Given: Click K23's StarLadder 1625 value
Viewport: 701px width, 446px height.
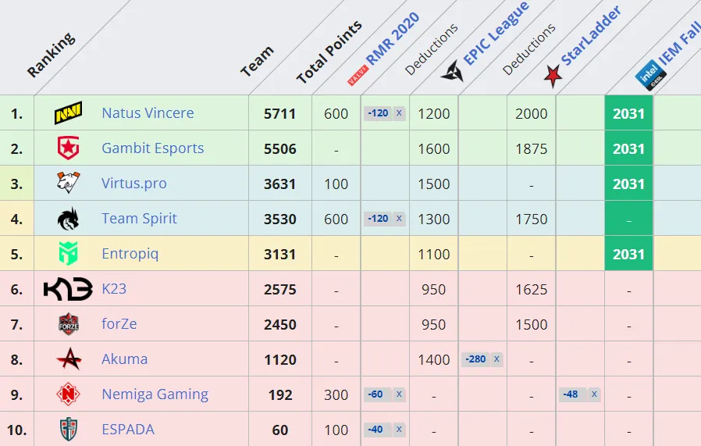Looking at the screenshot, I should (531, 290).
